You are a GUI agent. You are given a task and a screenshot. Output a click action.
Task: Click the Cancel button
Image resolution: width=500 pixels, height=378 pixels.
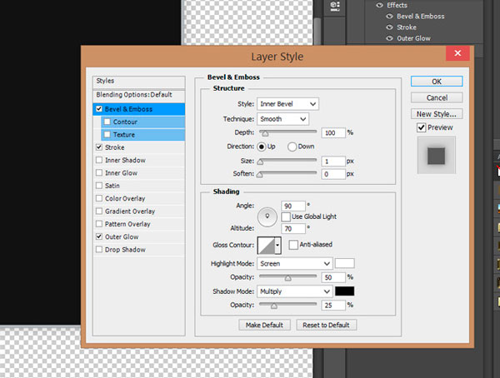(x=437, y=97)
